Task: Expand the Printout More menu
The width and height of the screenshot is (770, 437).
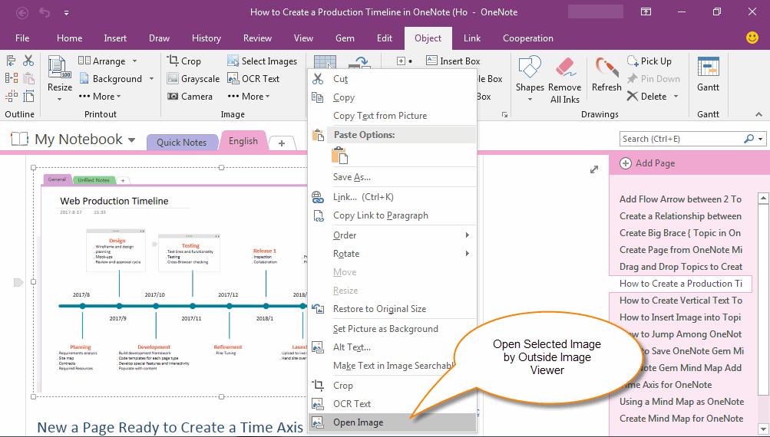Action: click(100, 96)
